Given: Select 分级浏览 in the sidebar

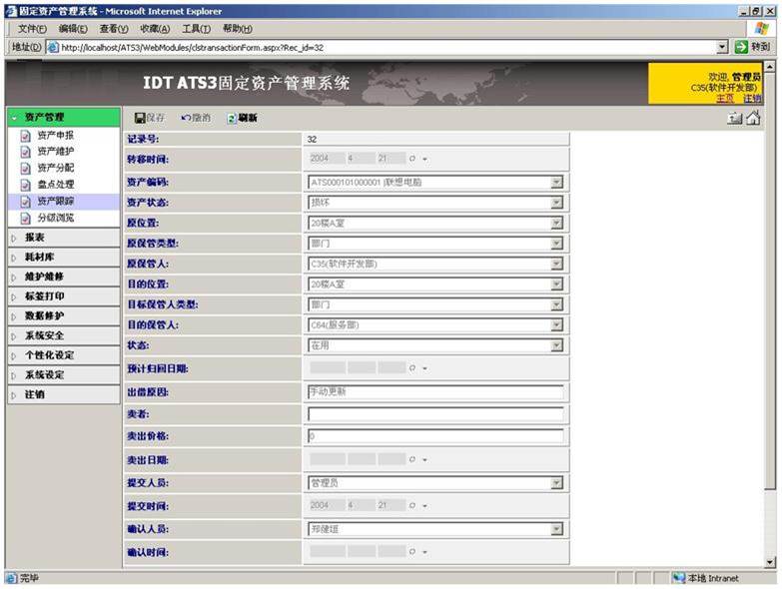Looking at the screenshot, I should 55,218.
